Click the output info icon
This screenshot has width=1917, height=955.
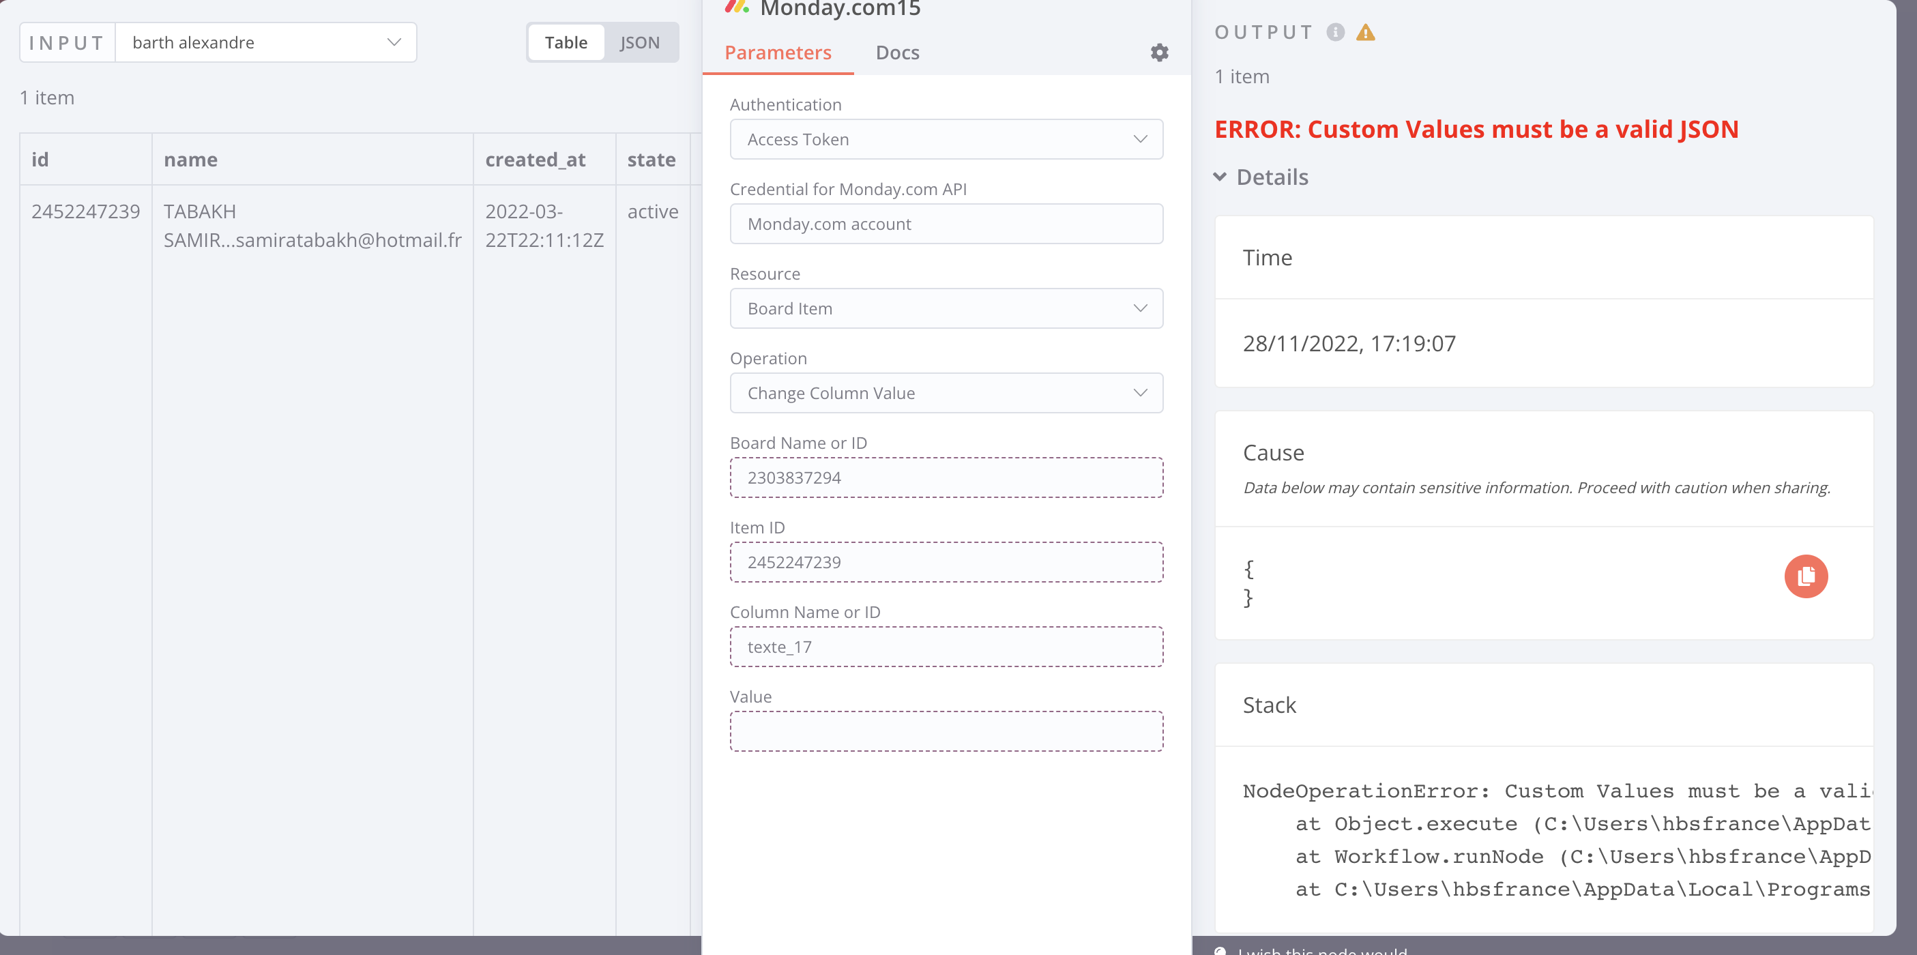point(1335,32)
